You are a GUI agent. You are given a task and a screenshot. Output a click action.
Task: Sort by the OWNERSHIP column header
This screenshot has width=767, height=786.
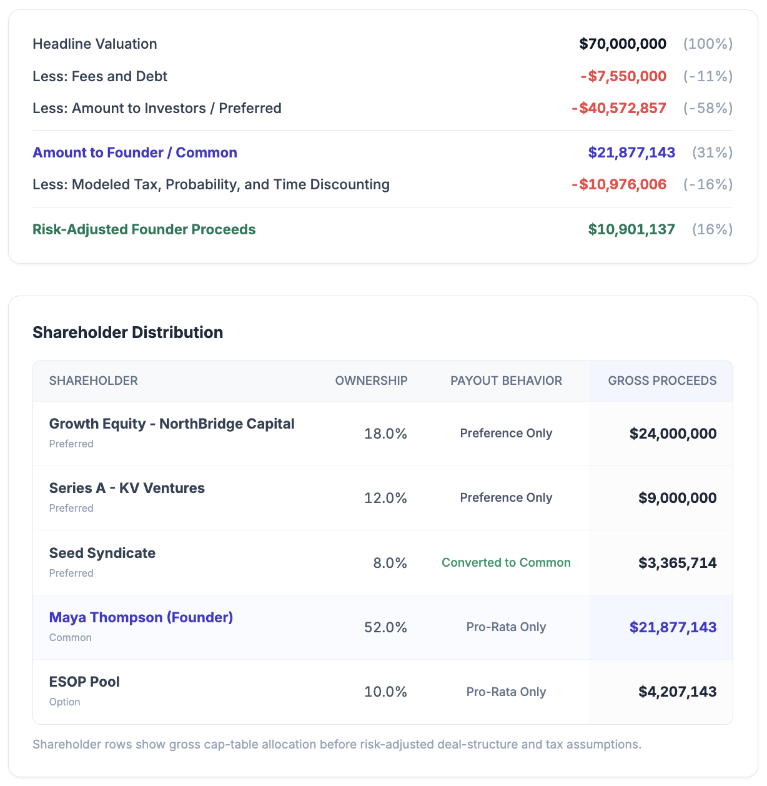(x=371, y=381)
